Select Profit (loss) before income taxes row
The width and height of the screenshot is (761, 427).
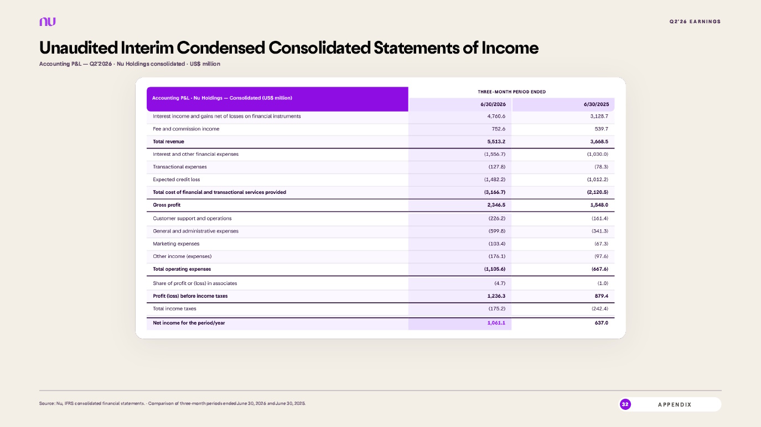[380, 296]
